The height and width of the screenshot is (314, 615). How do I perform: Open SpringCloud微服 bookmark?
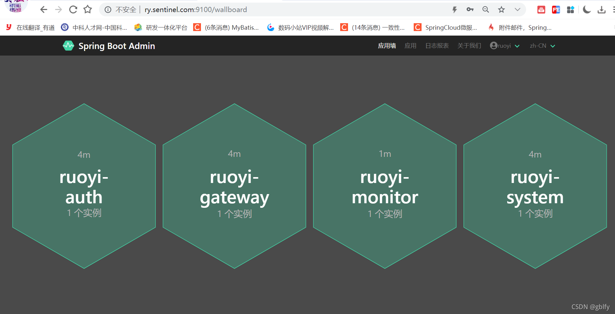click(445, 27)
